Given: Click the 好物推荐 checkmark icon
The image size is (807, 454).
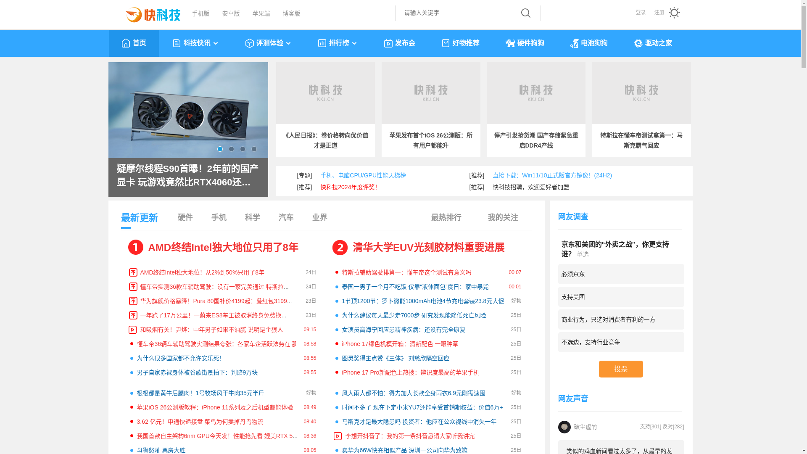Looking at the screenshot, I should pos(446,43).
